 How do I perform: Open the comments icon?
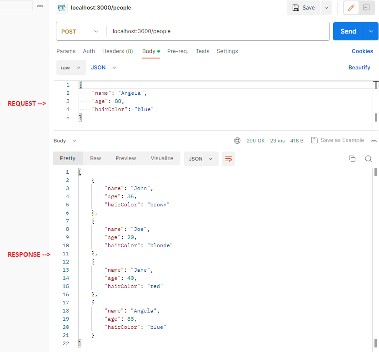coord(366,8)
